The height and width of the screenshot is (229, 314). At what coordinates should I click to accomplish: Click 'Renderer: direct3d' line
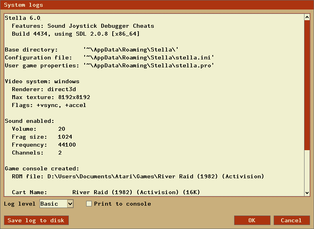point(44,89)
